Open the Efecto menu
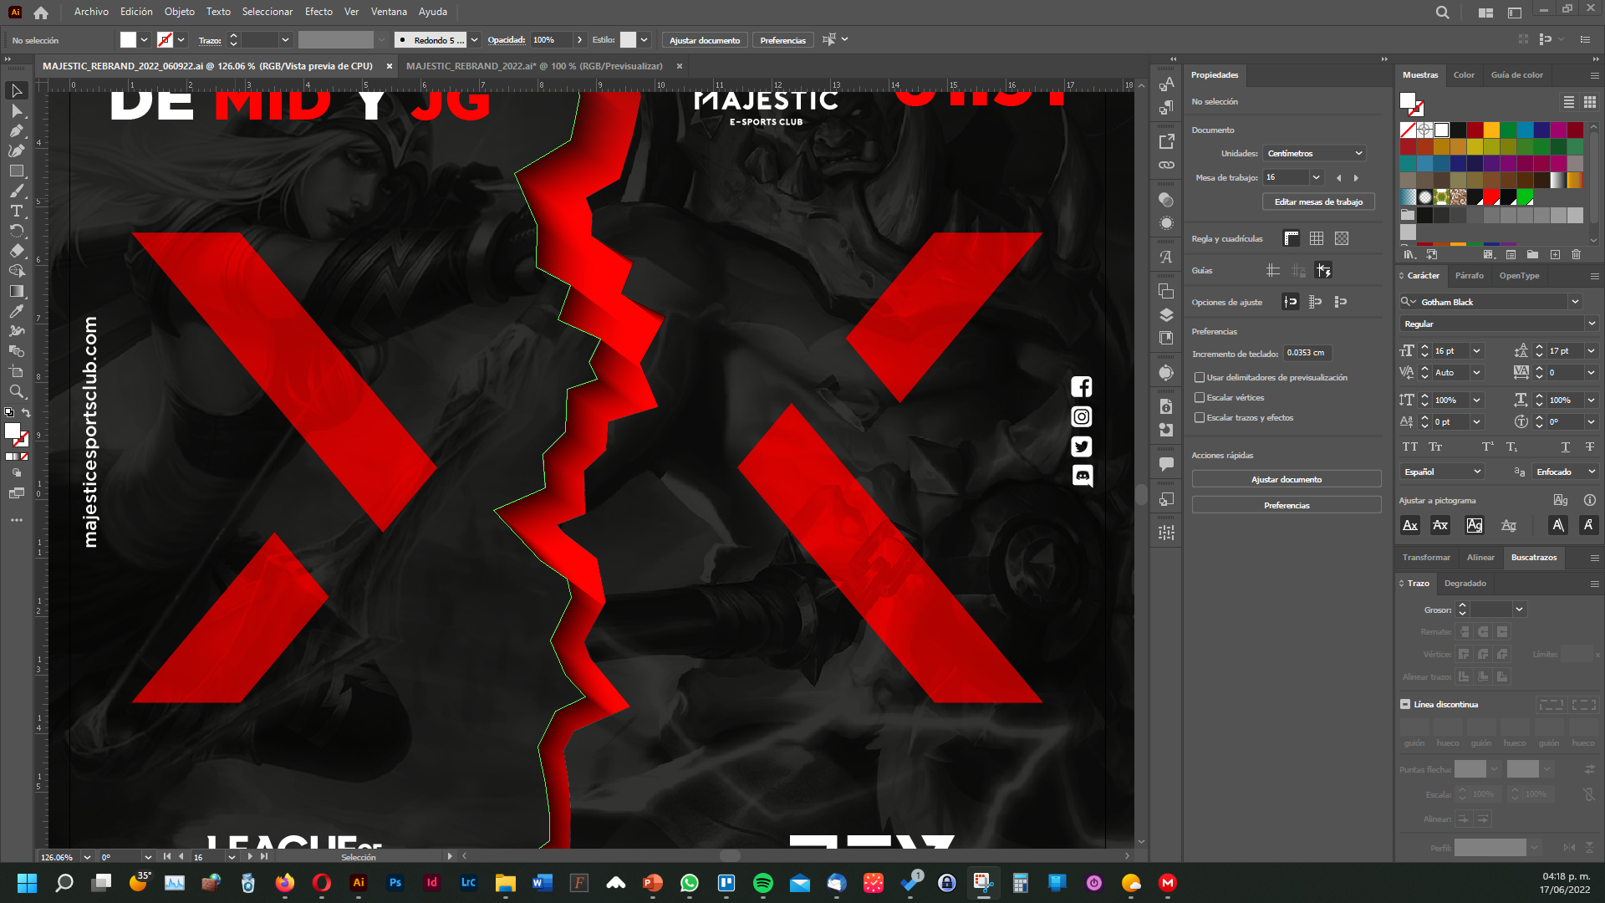Image resolution: width=1605 pixels, height=903 pixels. pyautogui.click(x=318, y=12)
